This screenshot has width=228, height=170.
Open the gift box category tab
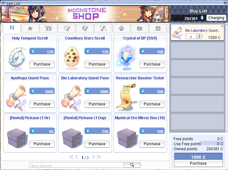coord(48,28)
